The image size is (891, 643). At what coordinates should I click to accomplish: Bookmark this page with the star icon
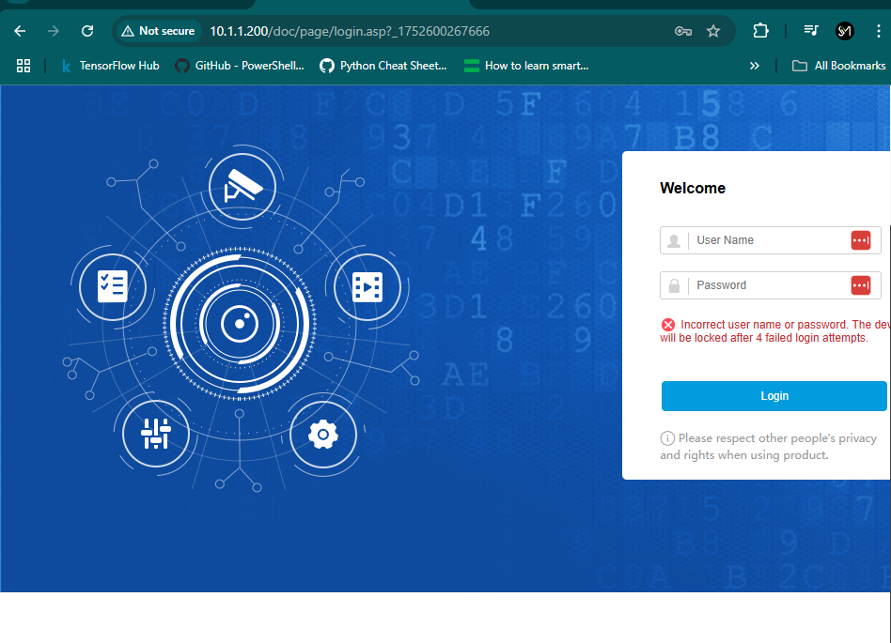coord(713,31)
